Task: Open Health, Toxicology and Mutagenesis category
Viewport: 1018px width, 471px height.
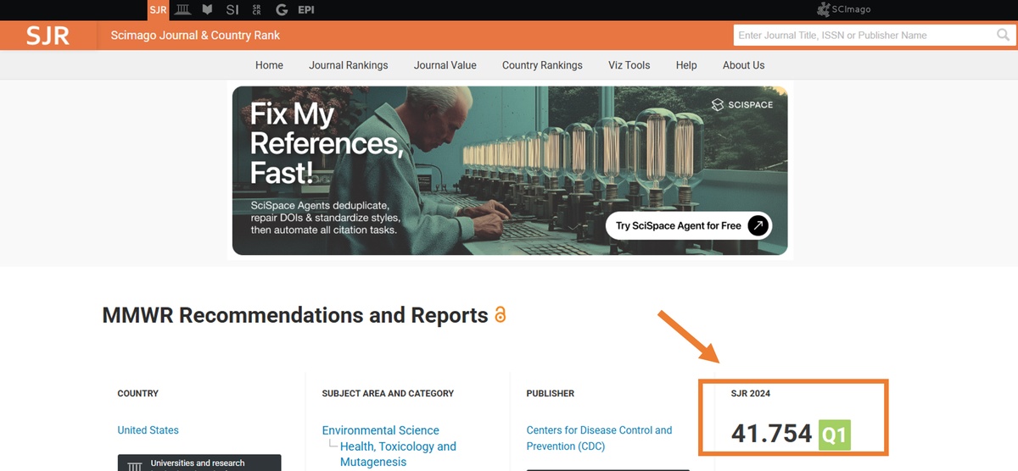Action: [x=398, y=454]
